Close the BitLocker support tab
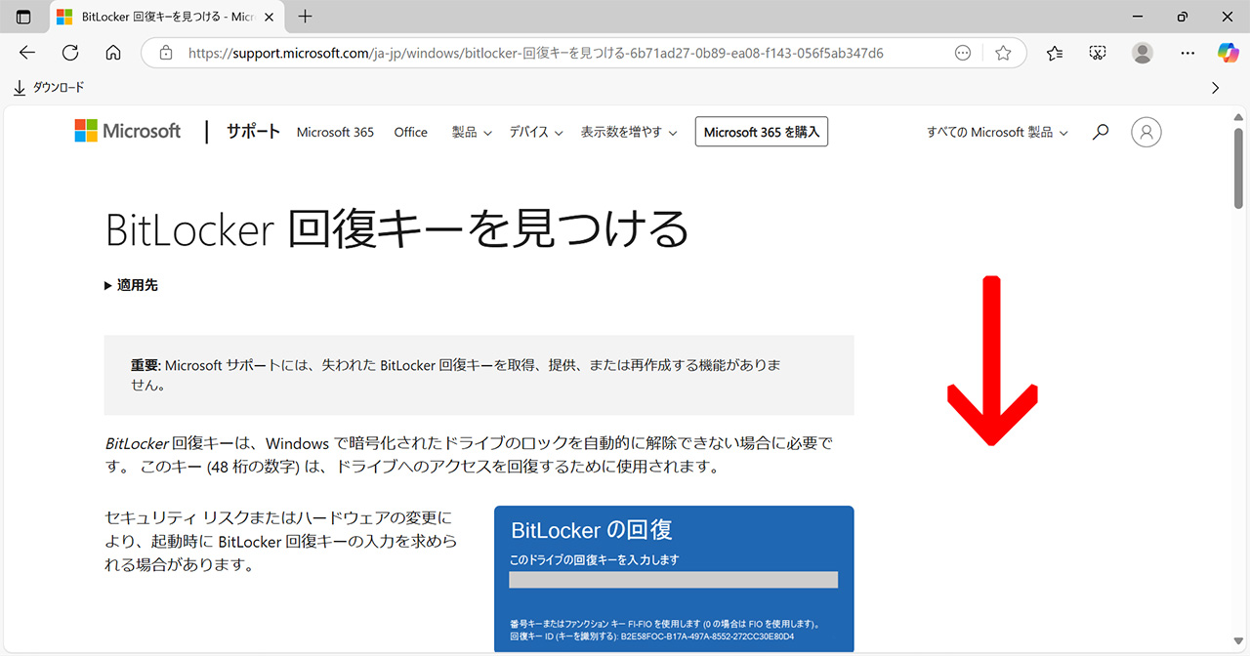The height and width of the screenshot is (656, 1250). 269,17
